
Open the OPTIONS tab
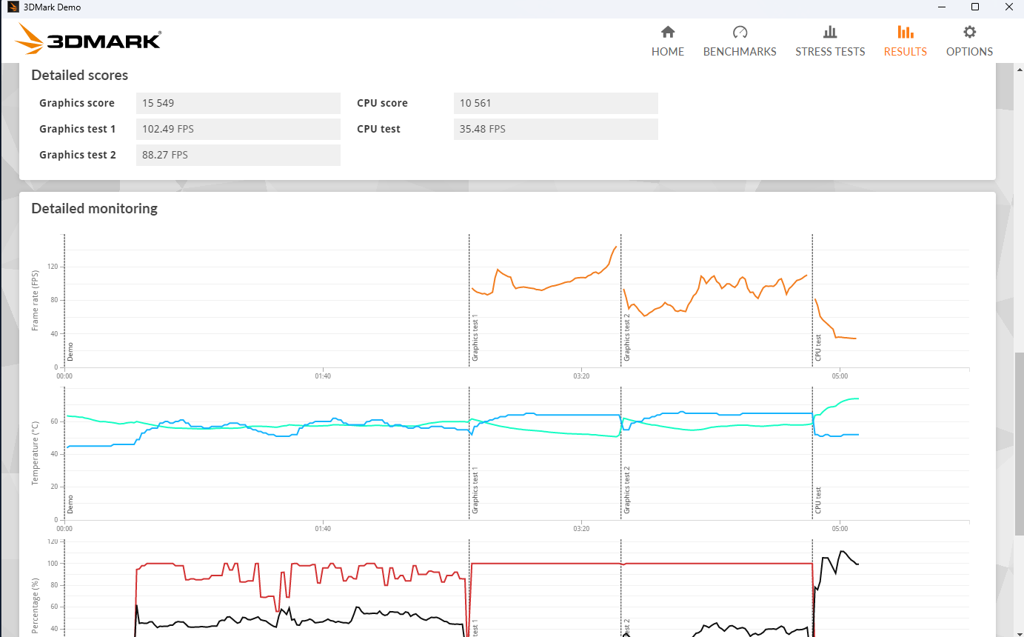pos(969,41)
